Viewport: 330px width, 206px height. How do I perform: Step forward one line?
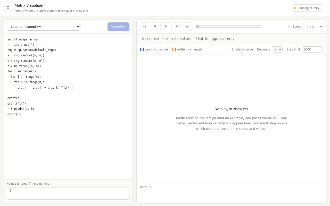(177, 27)
